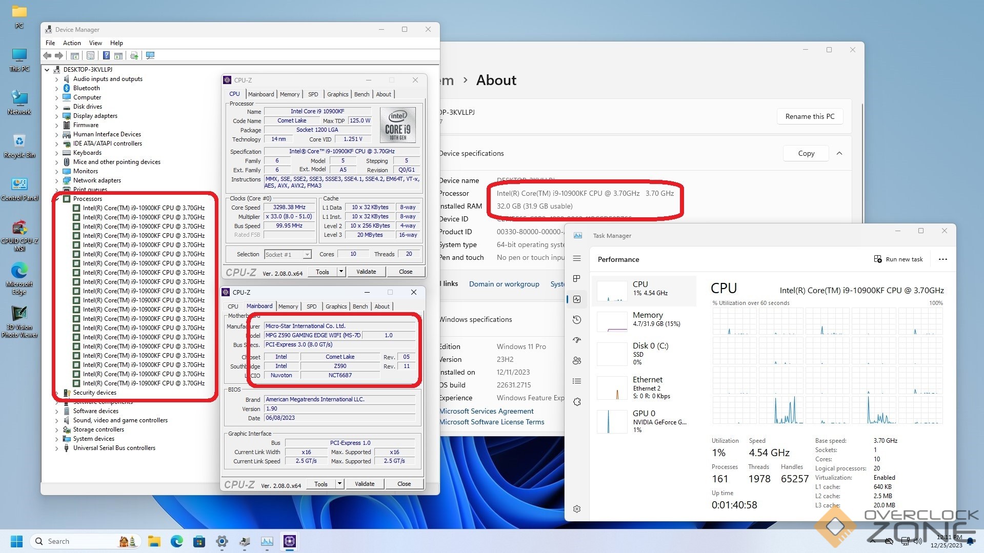Open Startup apps in Task Manager sidebar
Viewport: 984px width, 553px height.
pos(577,340)
